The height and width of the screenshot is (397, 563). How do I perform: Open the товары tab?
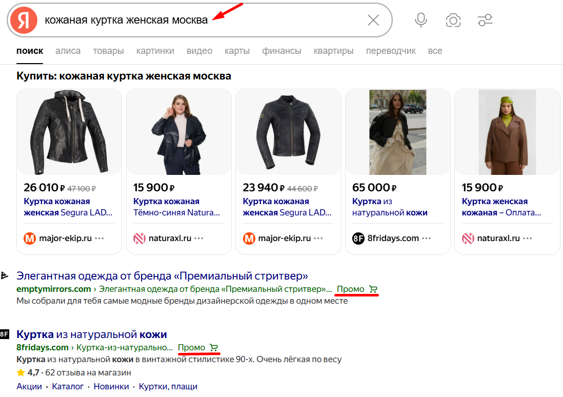click(x=108, y=51)
